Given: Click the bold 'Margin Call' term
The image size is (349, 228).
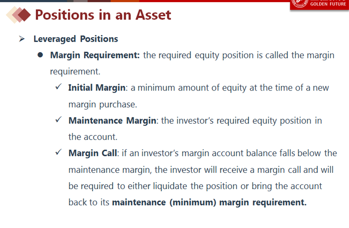Looking at the screenshot, I should click(92, 153).
